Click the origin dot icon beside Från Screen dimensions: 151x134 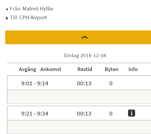[x=7, y=9]
